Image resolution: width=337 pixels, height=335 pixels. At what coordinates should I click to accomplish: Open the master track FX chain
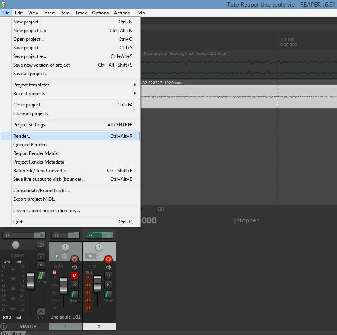(18, 236)
